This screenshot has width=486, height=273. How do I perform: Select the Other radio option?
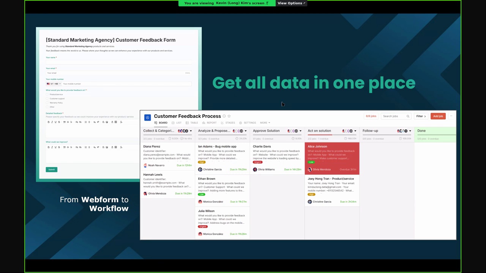coord(47,107)
